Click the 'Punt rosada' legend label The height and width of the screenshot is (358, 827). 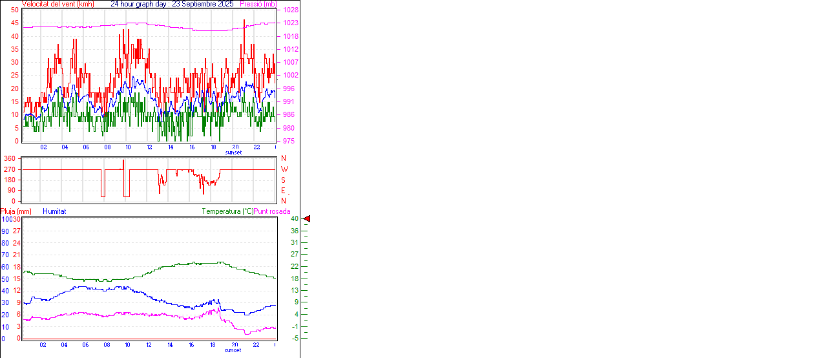point(272,211)
